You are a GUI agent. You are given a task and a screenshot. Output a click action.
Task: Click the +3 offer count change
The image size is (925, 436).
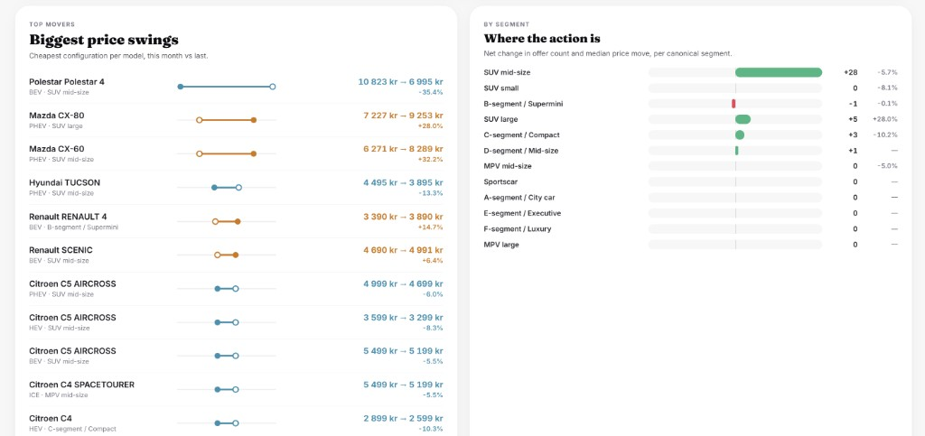point(853,135)
